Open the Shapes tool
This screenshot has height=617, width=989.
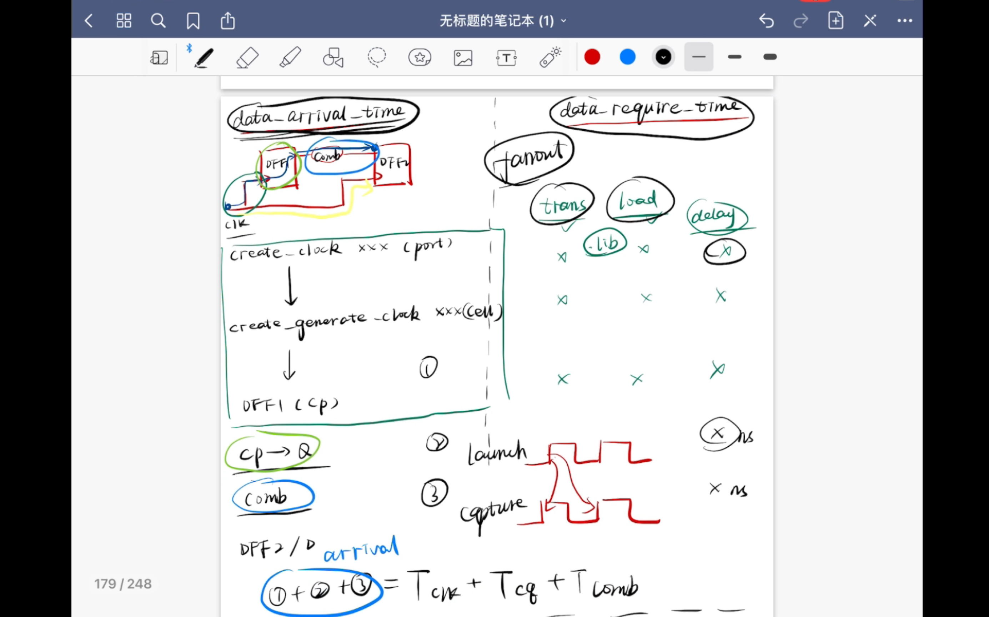click(333, 57)
